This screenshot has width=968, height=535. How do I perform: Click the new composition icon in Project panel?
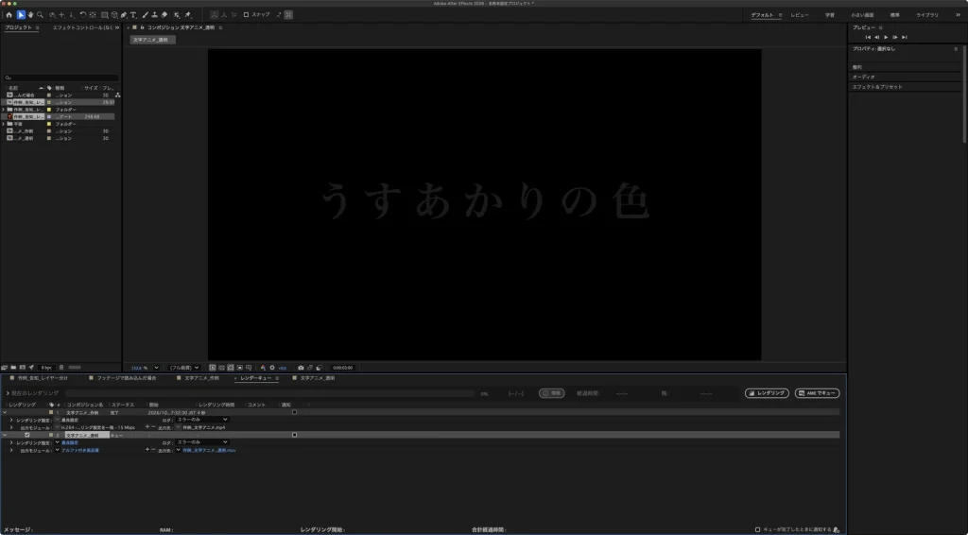click(x=23, y=367)
